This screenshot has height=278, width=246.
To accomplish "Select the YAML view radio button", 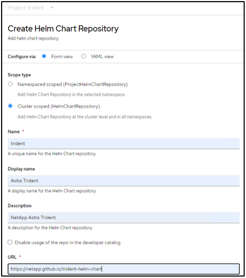I will [83, 56].
